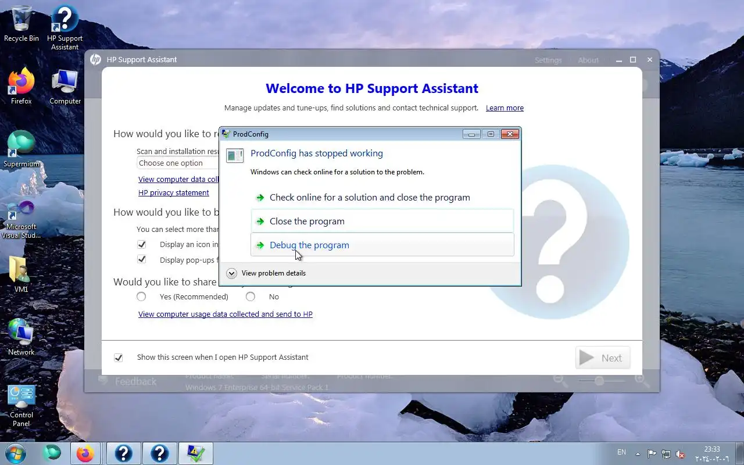The height and width of the screenshot is (465, 744).
Task: Click the zoom in magnifier in HP window
Action: pyautogui.click(x=642, y=381)
